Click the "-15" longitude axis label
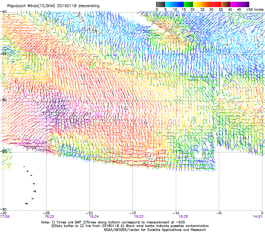265x232 pixels. click(132, 213)
